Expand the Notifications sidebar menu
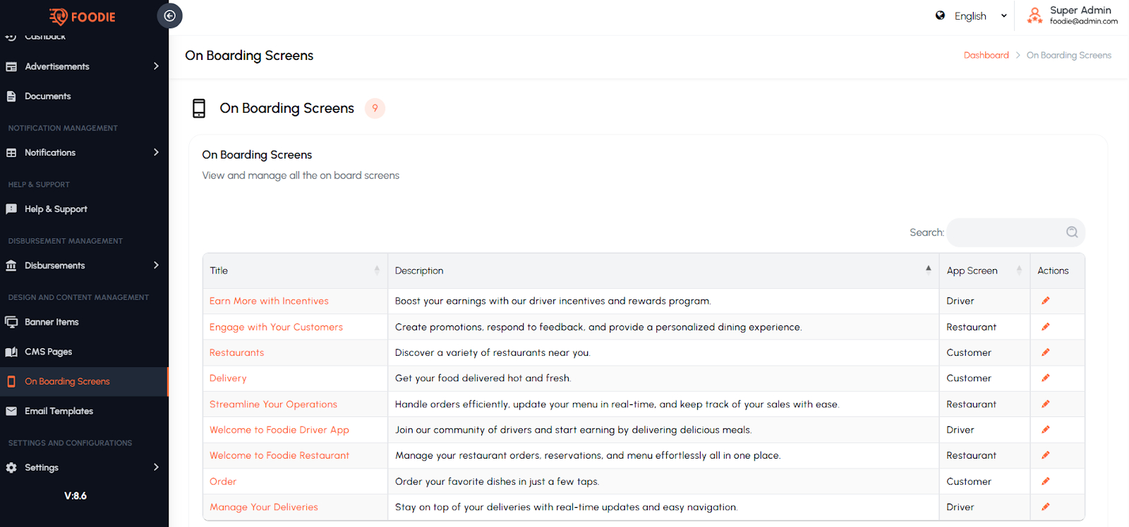This screenshot has height=527, width=1129. [x=83, y=152]
